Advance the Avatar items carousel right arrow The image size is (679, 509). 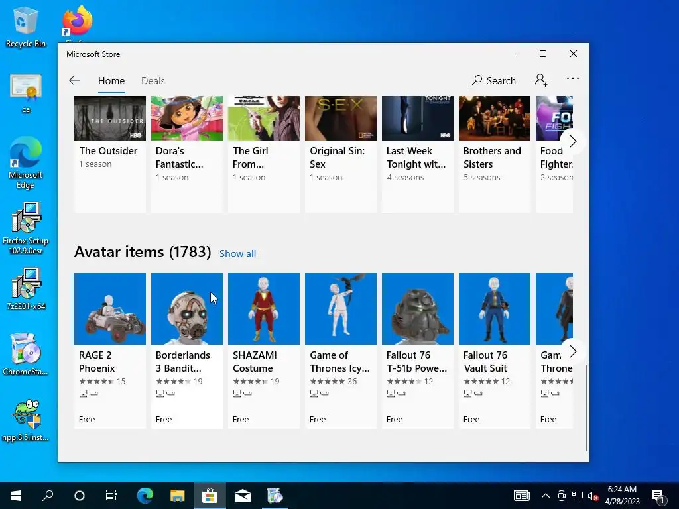click(x=572, y=351)
